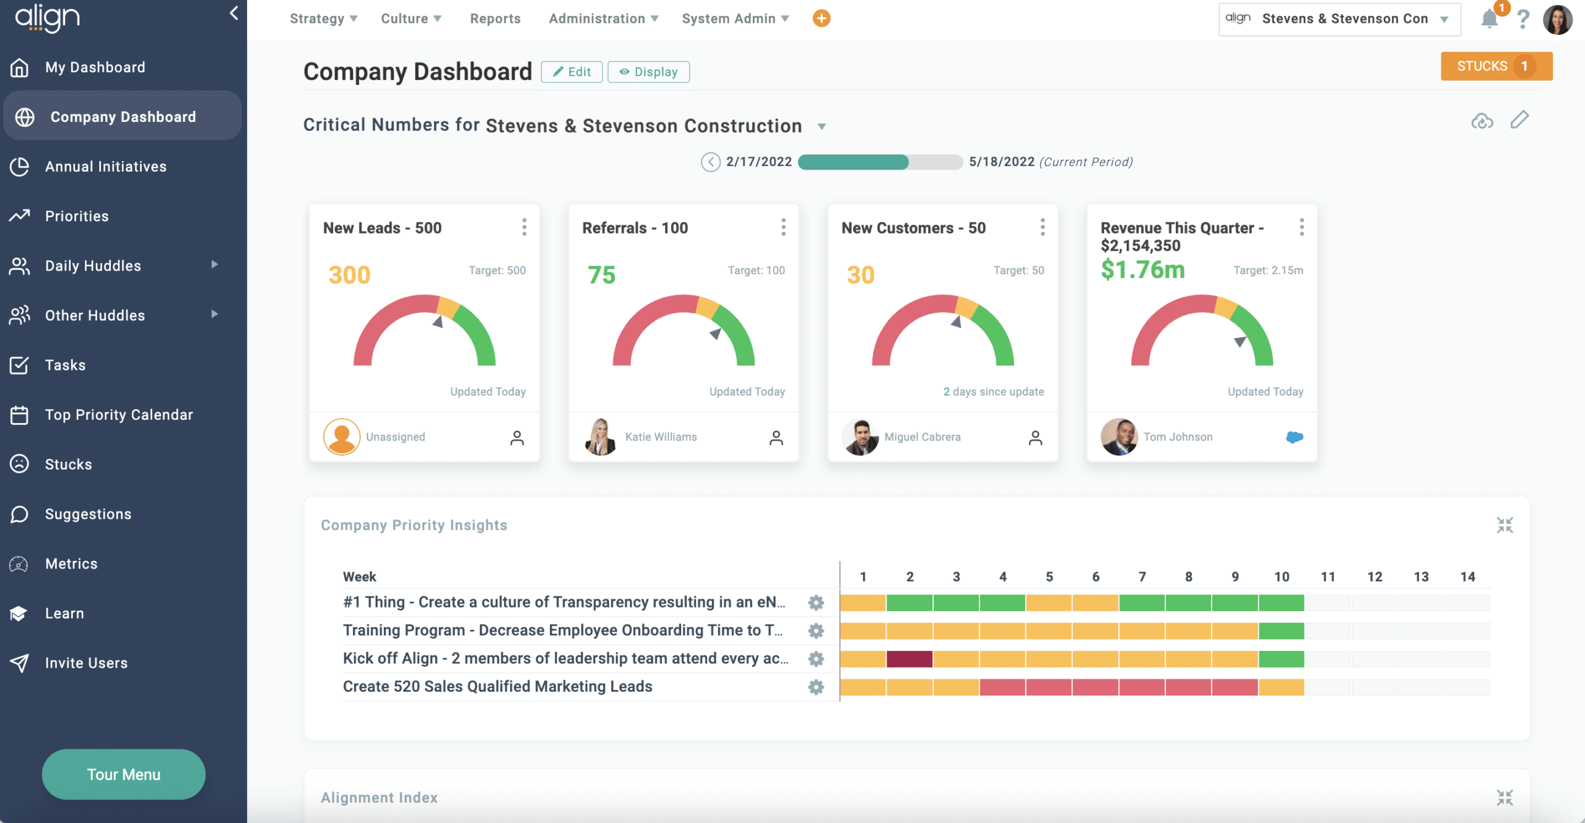The image size is (1585, 823).
Task: Click the gear icon for Create 520 Sales Leads
Action: click(816, 687)
